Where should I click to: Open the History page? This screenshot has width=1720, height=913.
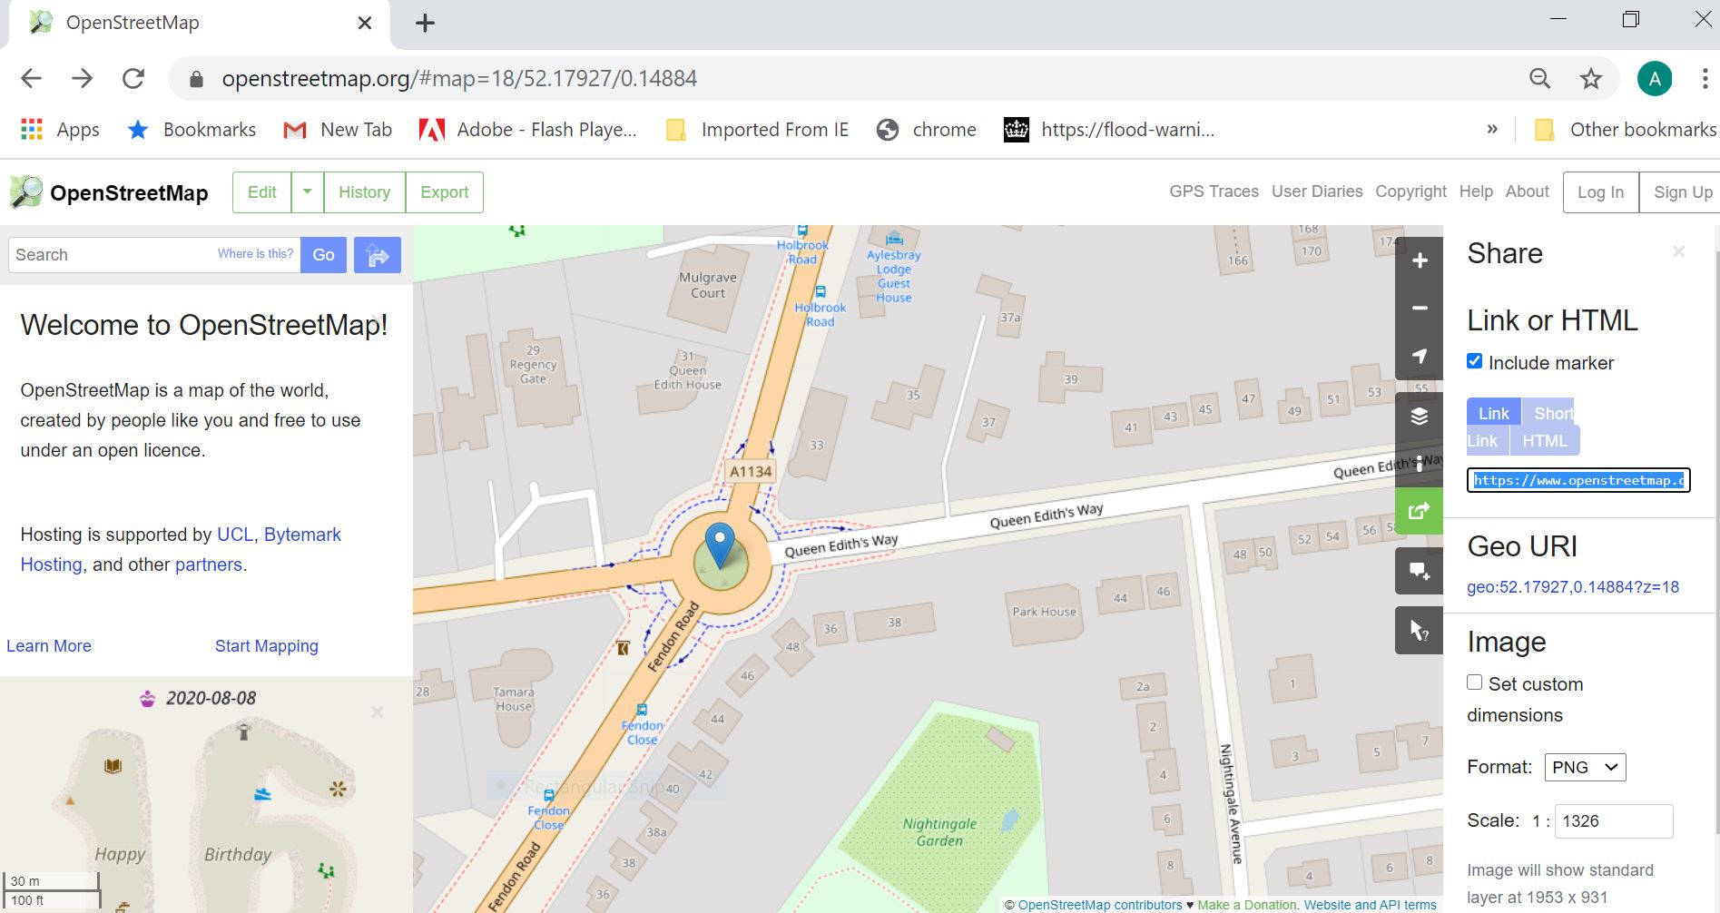(x=364, y=192)
